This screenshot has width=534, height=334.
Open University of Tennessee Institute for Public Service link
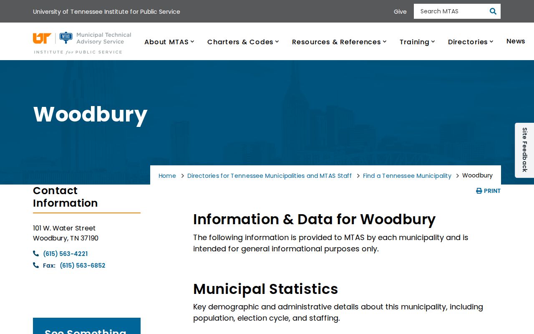106,12
